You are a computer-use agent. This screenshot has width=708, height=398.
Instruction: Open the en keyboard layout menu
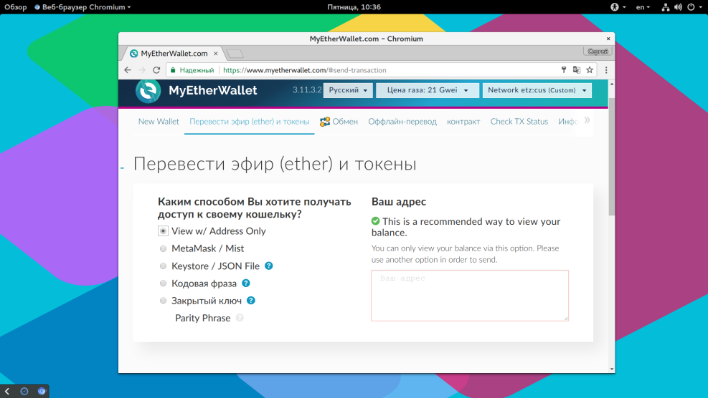click(x=643, y=6)
